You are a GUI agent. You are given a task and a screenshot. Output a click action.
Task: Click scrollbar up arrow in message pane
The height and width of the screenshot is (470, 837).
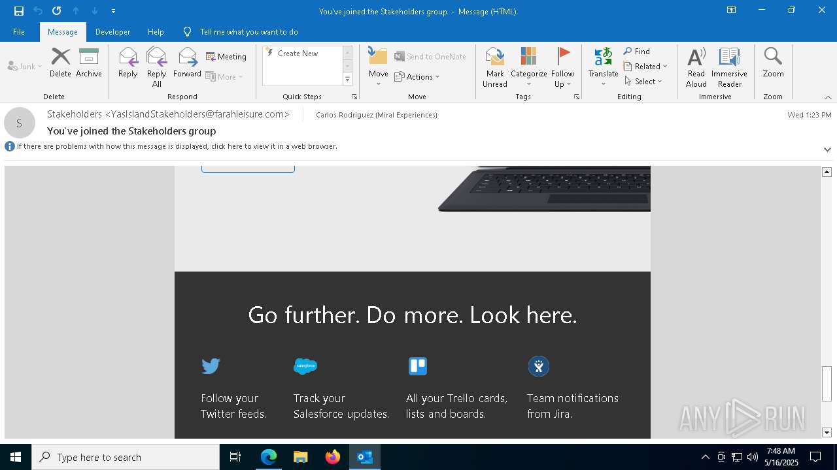tap(827, 172)
